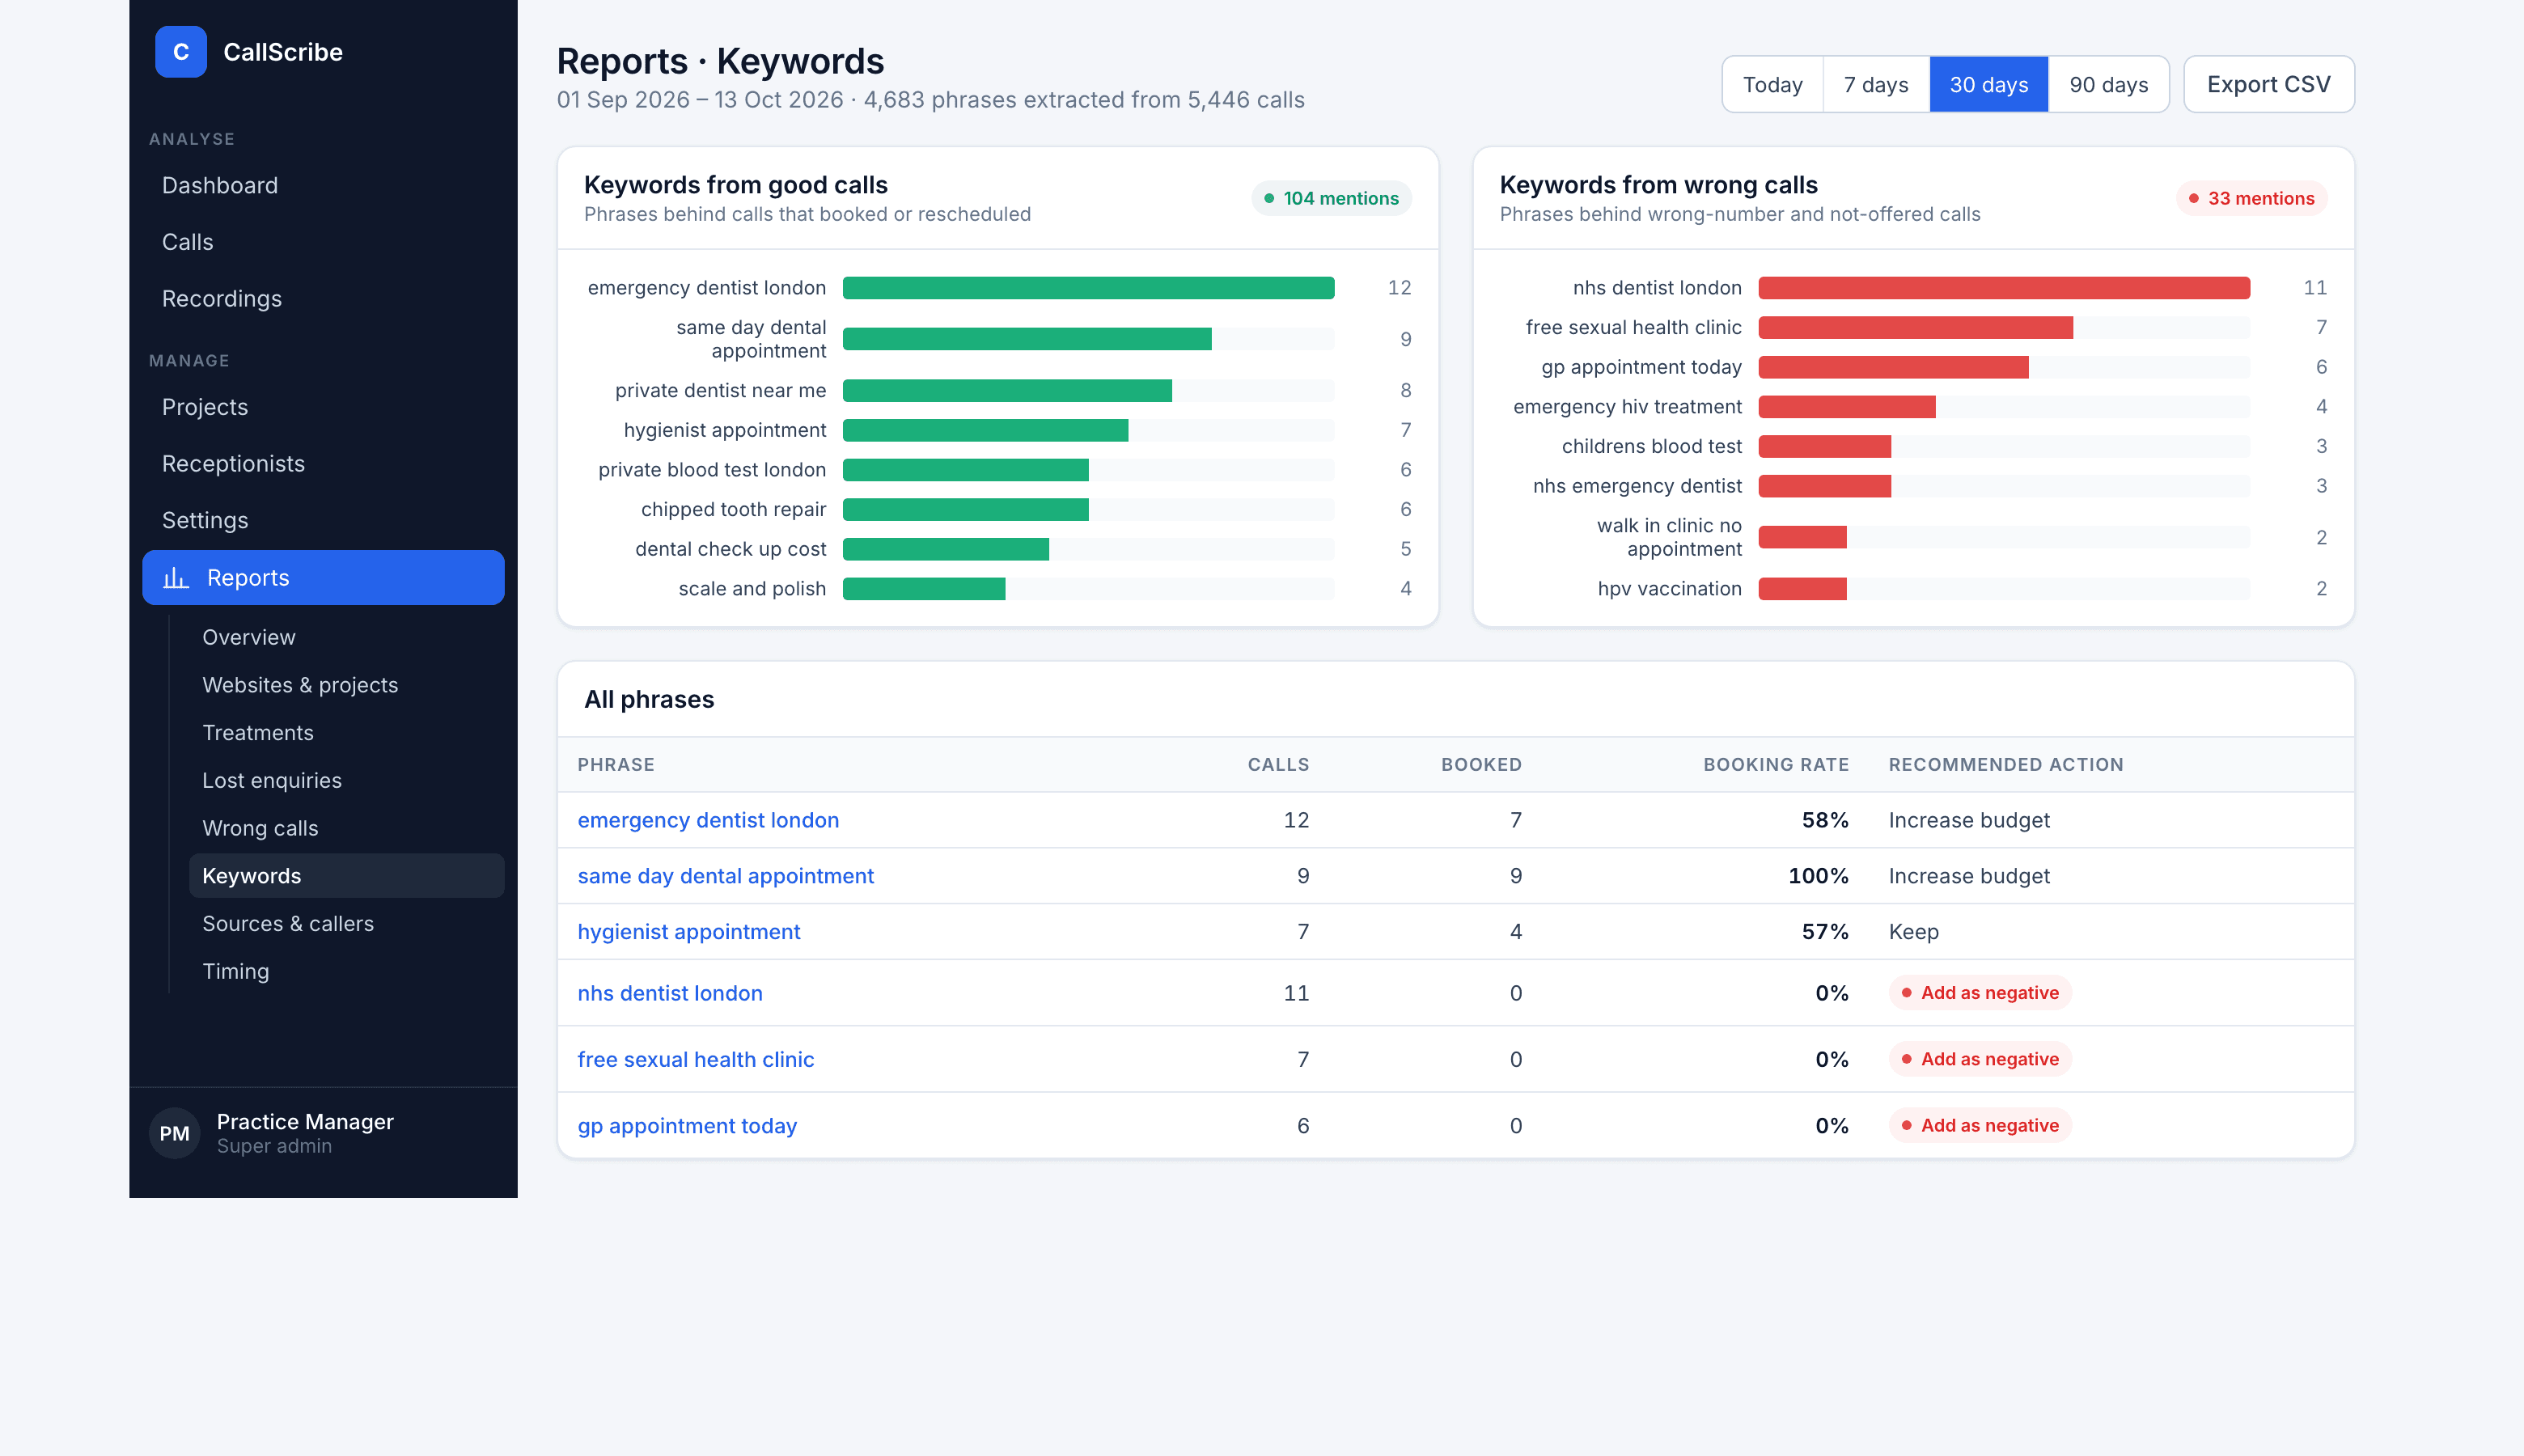Open Settings in the sidebar
Image resolution: width=2524 pixels, height=1456 pixels.
323,520
